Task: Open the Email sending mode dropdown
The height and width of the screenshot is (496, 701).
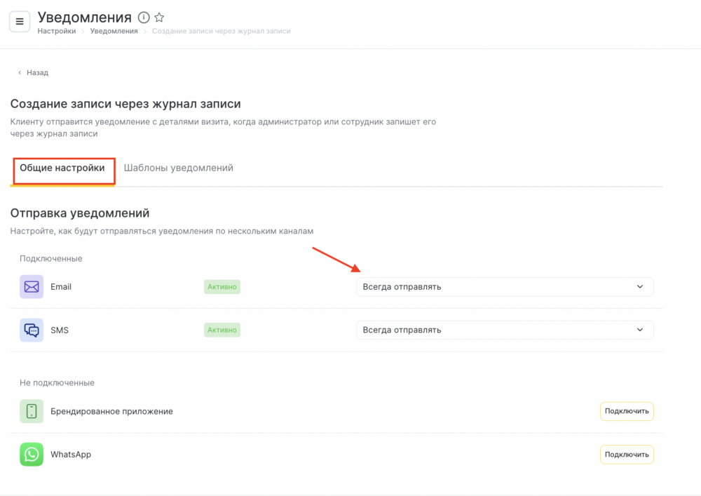Action: pos(505,287)
